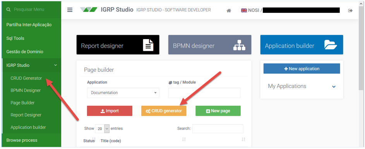Image resolution: width=365 pixels, height=149 pixels.
Task: Click the red Import button
Action: coord(110,111)
